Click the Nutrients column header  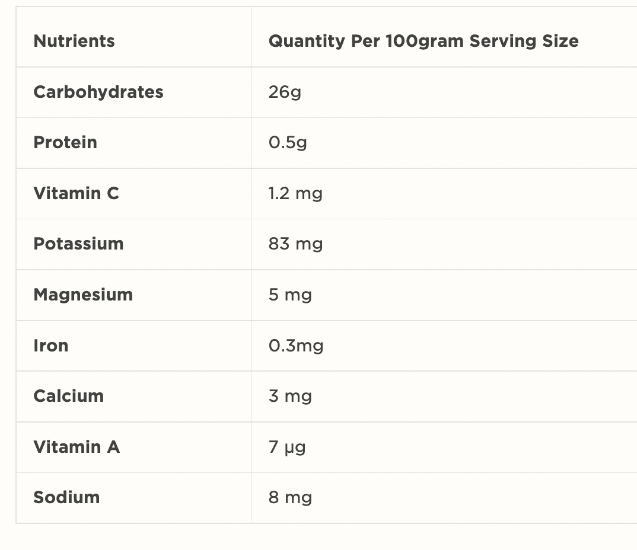[x=74, y=41]
